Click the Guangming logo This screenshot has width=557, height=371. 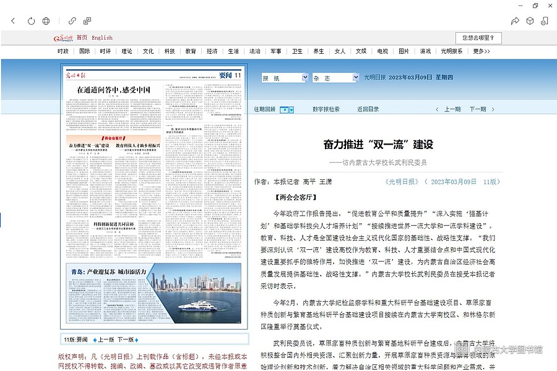(63, 38)
